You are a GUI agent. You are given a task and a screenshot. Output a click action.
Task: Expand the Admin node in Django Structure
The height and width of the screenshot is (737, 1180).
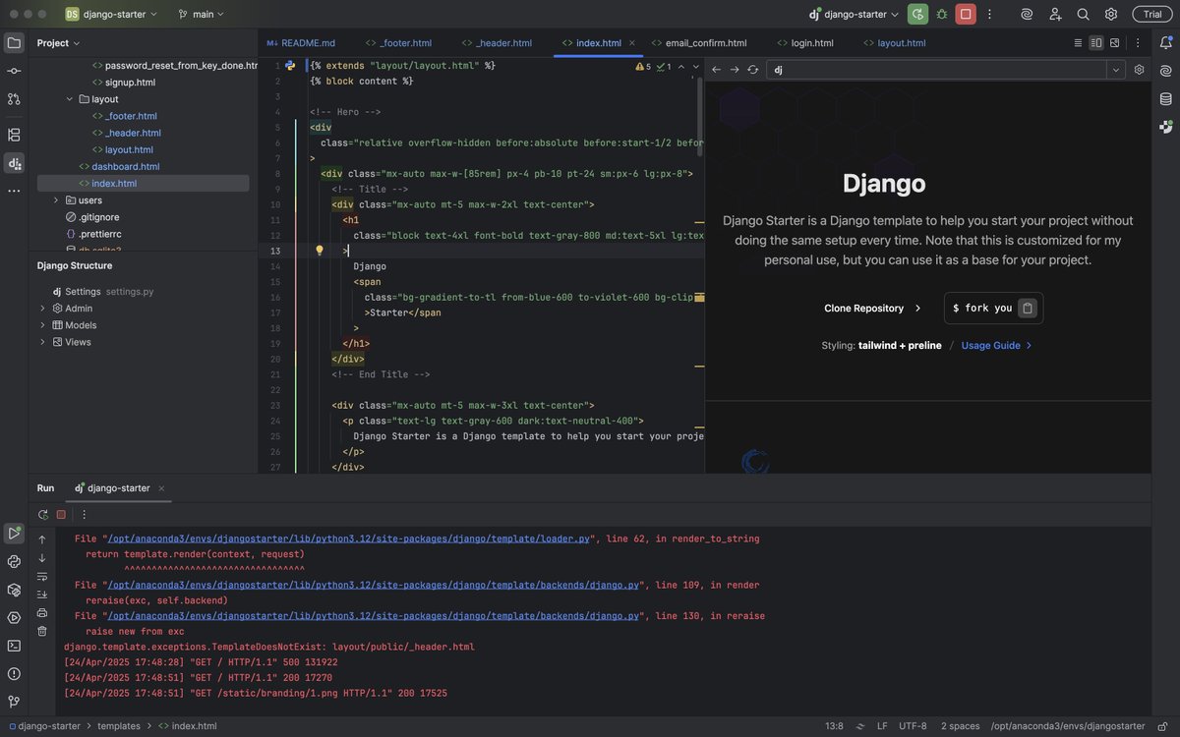coord(42,309)
